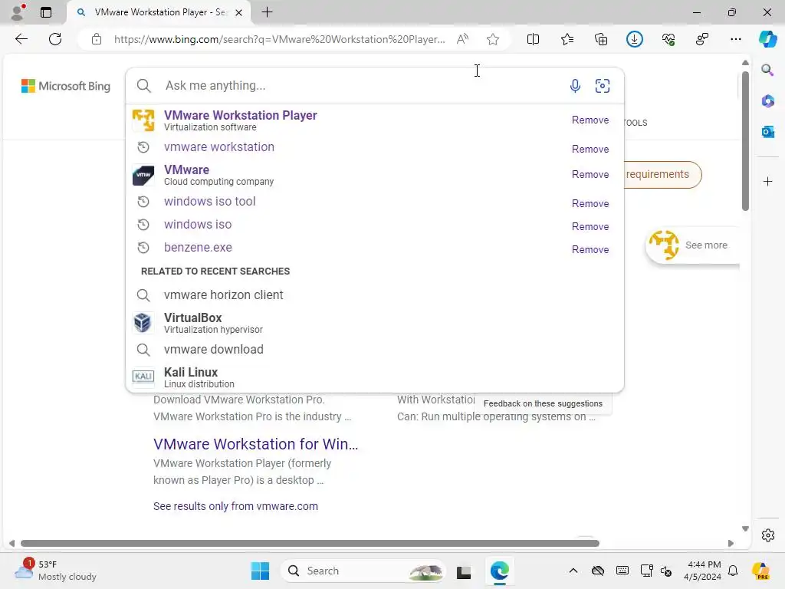Focus the Ask me anything search box
The image size is (785, 589).
point(360,86)
